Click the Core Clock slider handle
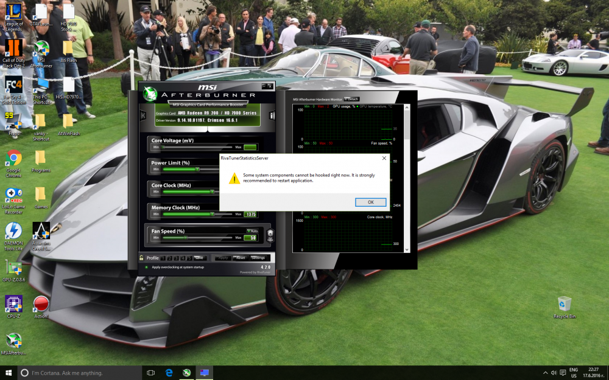The width and height of the screenshot is (609, 380). click(212, 192)
